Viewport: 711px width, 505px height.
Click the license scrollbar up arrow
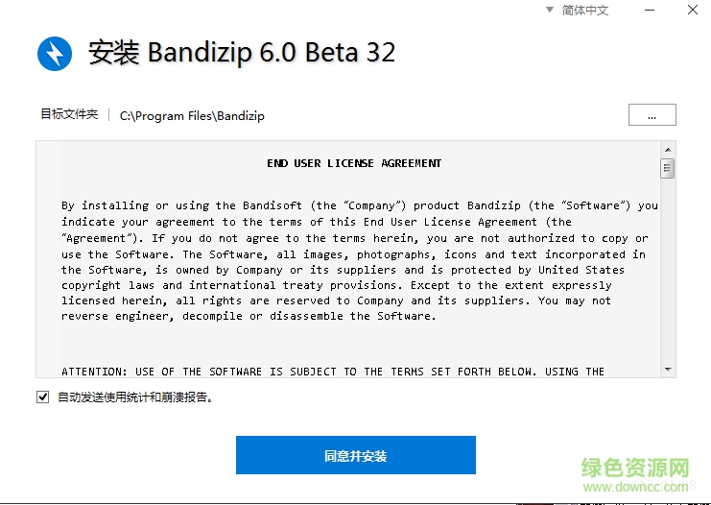coord(667,150)
